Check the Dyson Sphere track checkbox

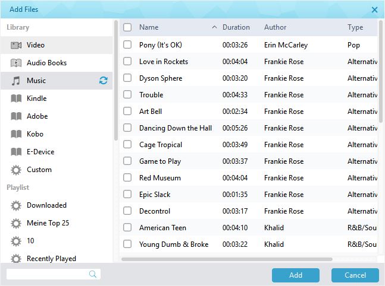click(x=127, y=78)
